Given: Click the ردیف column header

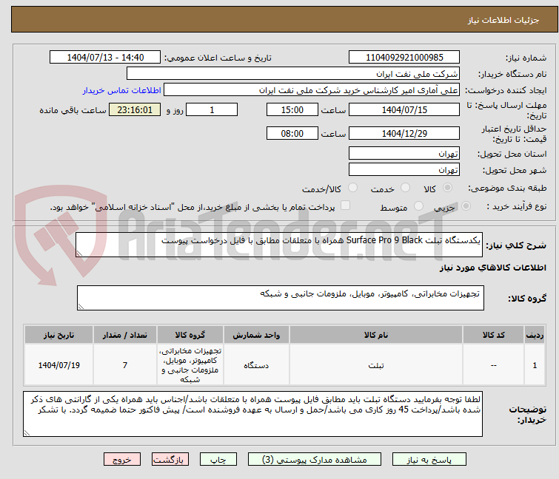Looking at the screenshot, I should (x=535, y=335).
